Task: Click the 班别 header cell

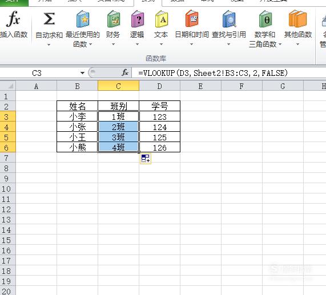Action: click(118, 106)
